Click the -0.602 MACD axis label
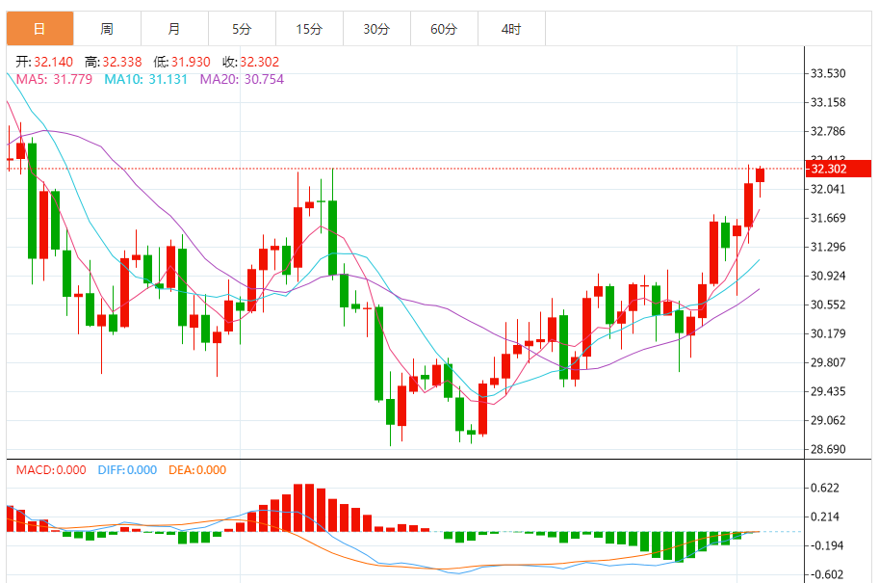Viewport: 879px width, 583px height. (825, 574)
